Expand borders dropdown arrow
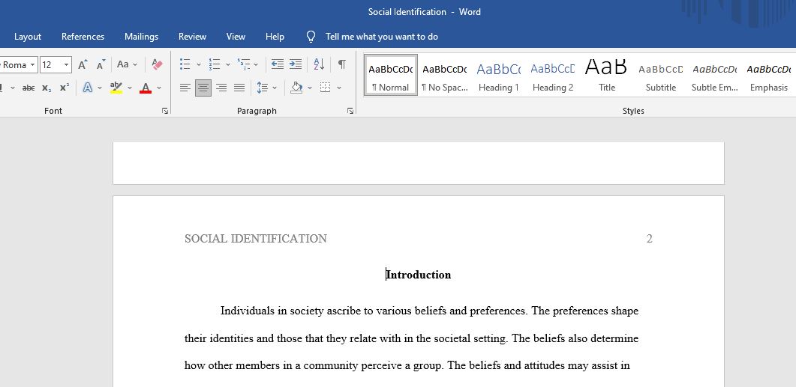The image size is (796, 387). (339, 88)
